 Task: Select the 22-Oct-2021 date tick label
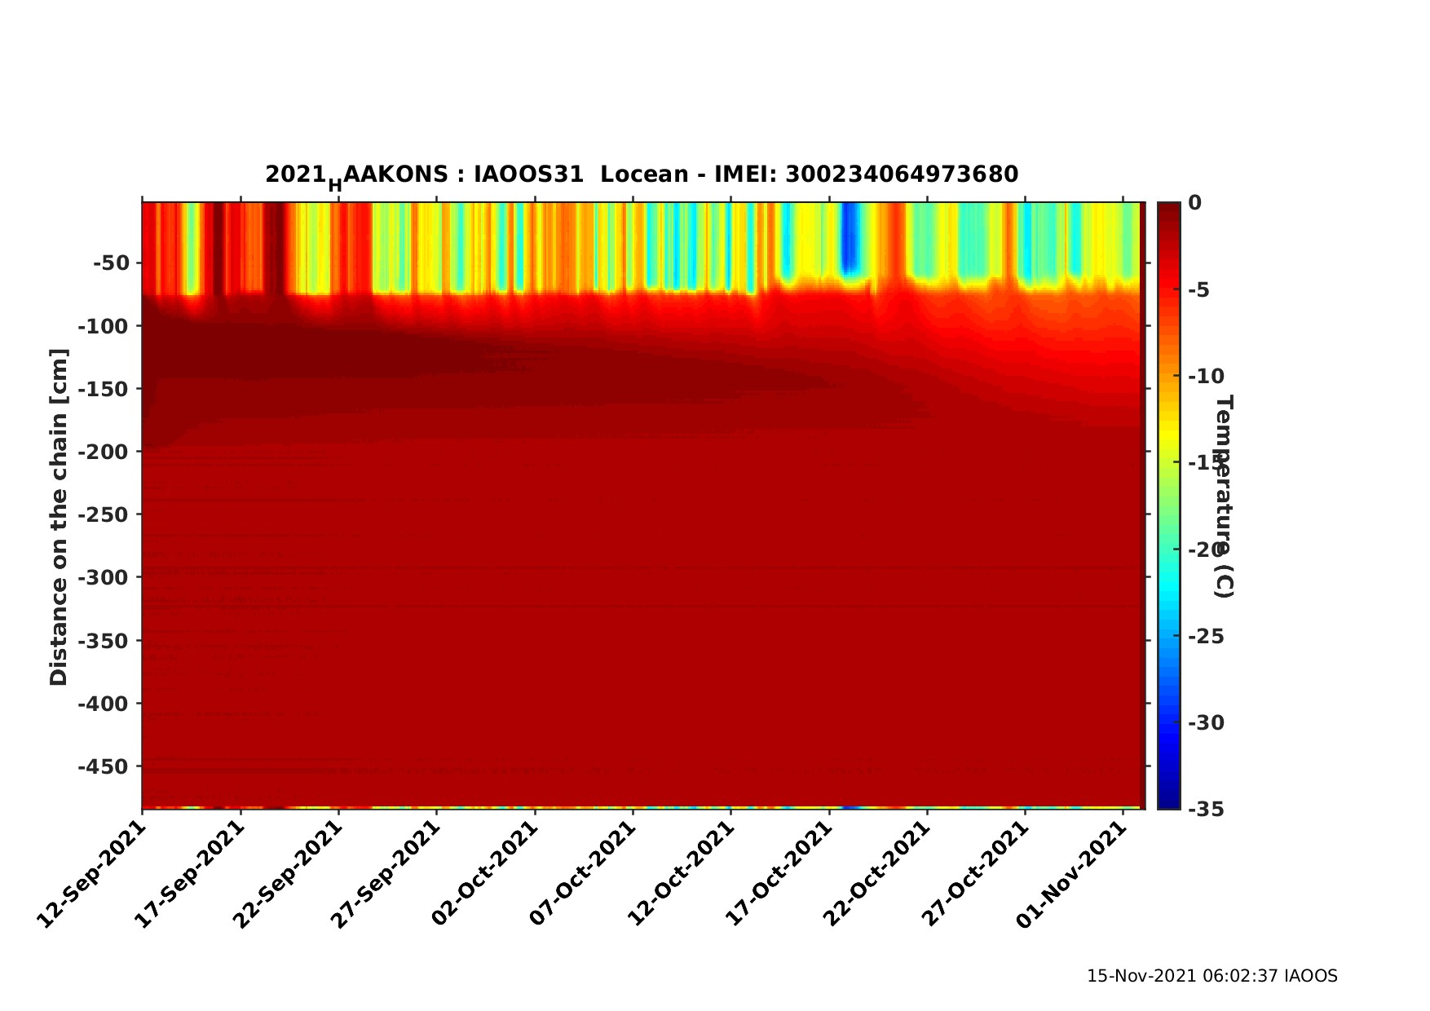876,874
